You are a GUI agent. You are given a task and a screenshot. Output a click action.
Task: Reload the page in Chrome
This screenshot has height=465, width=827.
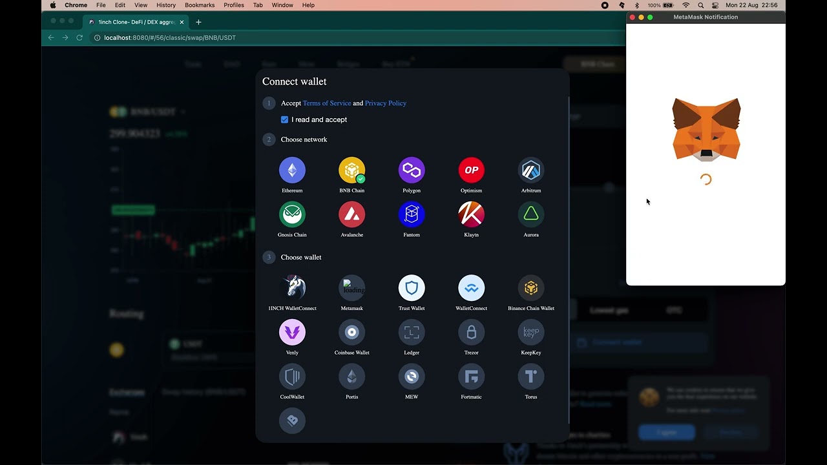(79, 37)
